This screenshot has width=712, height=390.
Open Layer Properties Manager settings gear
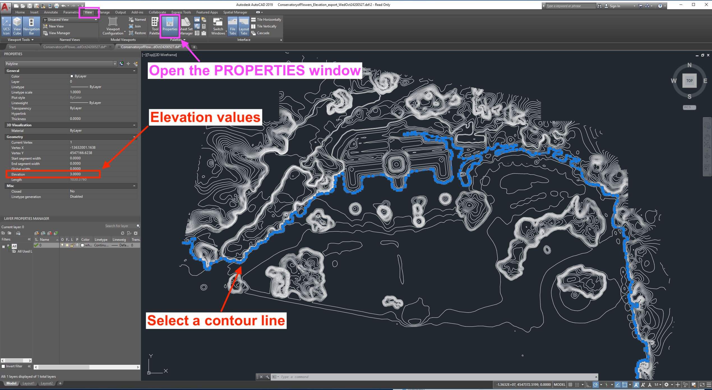point(136,233)
